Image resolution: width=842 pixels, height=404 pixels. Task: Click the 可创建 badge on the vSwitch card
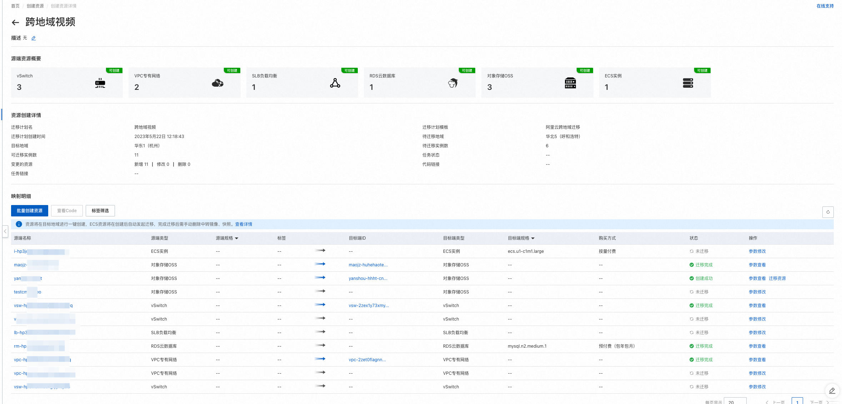point(114,71)
